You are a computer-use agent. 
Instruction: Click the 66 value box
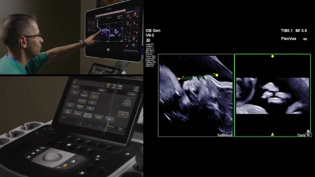[x=308, y=135]
